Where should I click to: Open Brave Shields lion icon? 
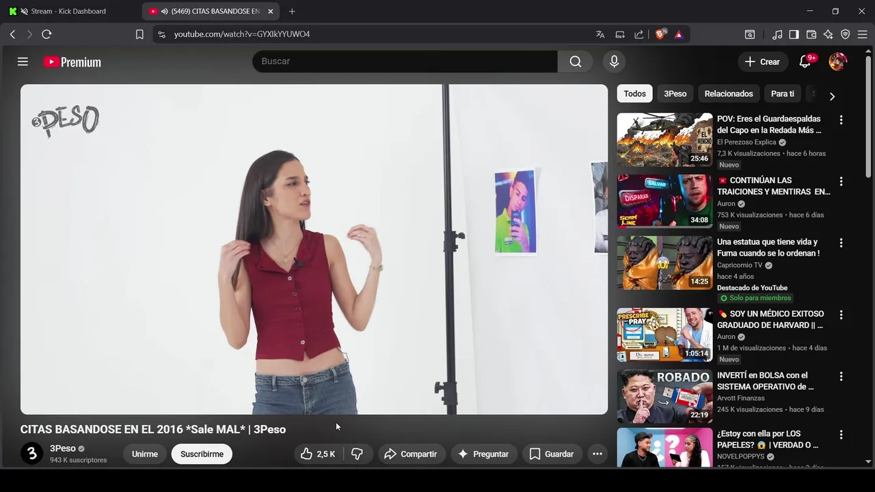pos(660,34)
